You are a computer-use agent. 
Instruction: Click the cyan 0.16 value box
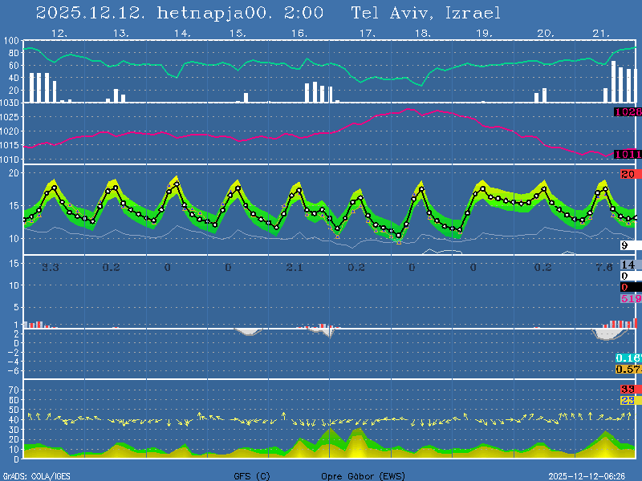(628, 358)
